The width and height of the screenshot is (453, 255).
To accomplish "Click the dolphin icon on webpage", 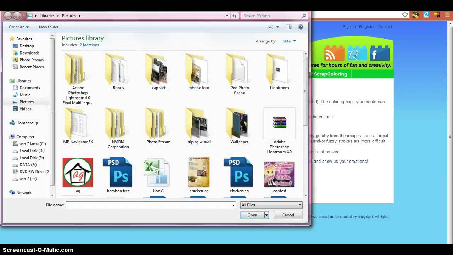I will tap(357, 53).
